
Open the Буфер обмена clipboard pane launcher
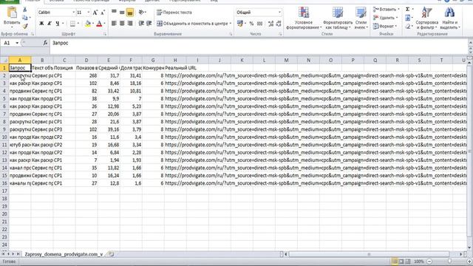click(33, 34)
